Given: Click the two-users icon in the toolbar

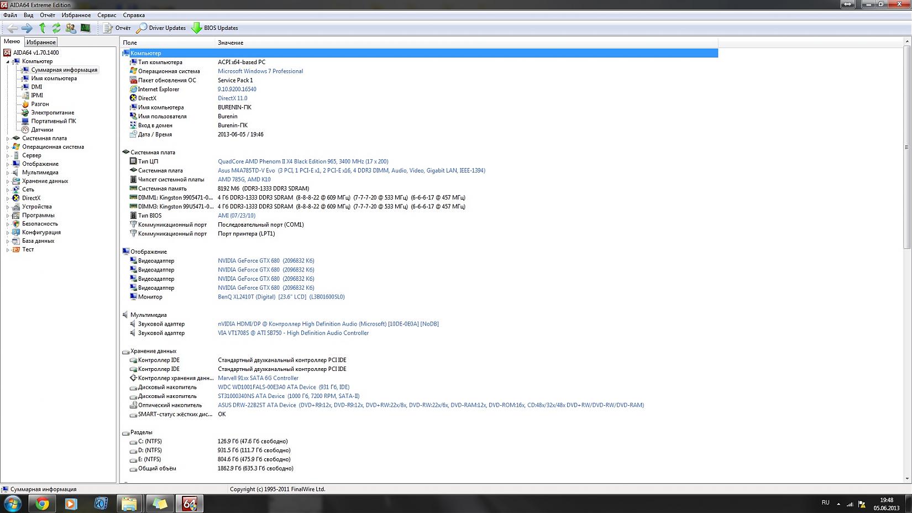Looking at the screenshot, I should pos(71,28).
